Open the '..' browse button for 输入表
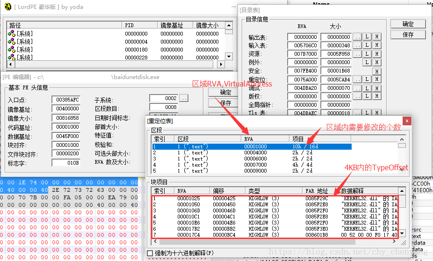The image size is (433, 261). coord(357,45)
